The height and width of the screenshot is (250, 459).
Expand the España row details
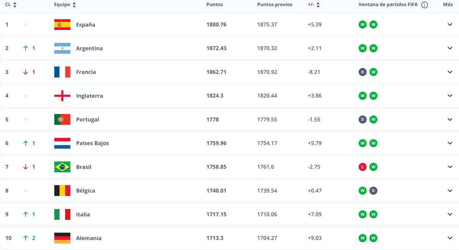click(450, 24)
